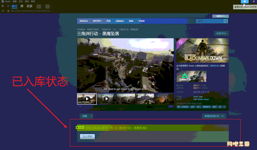257x150 pixels.
Task: Open notifications with the bell icon
Action: point(254,2)
